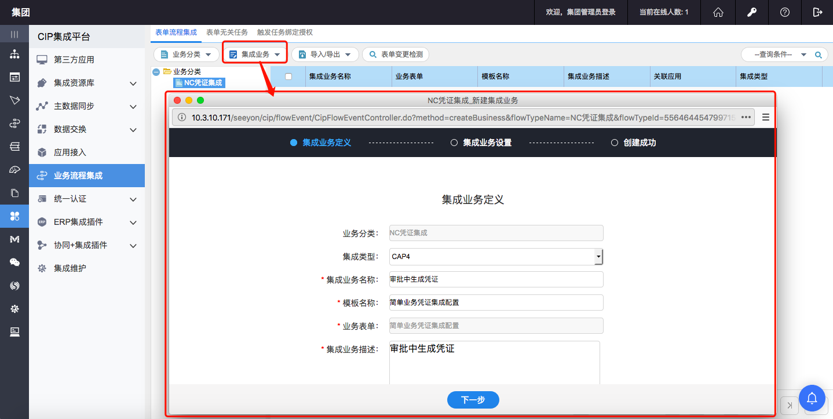Viewport: 833px width, 419px height.
Task: Select the 创建成功 step radio
Action: coord(615,143)
